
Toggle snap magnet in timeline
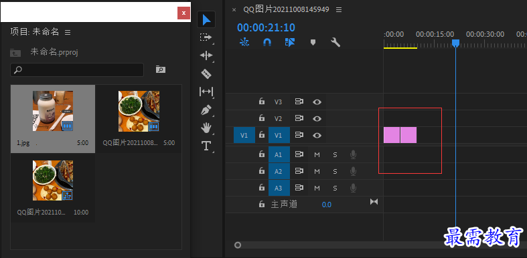tap(267, 42)
